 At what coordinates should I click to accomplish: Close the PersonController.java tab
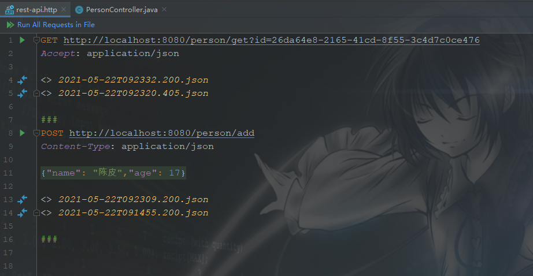164,9
